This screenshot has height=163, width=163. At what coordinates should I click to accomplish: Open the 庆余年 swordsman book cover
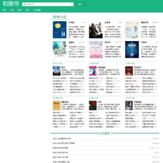[96, 30]
